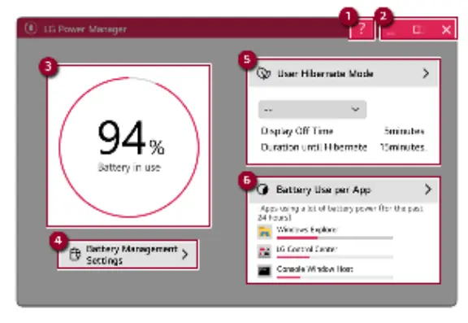Open help with the question mark icon
The width and height of the screenshot is (468, 323).
point(362,29)
